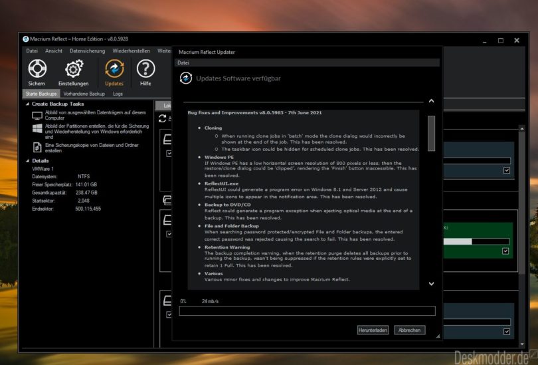This screenshot has height=365, width=538.
Task: Click the download progress bar
Action: [307, 310]
